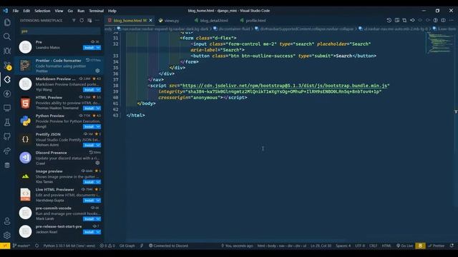The height and width of the screenshot is (257, 458).
Task: Open Git Graph from status bar
Action: click(127, 246)
